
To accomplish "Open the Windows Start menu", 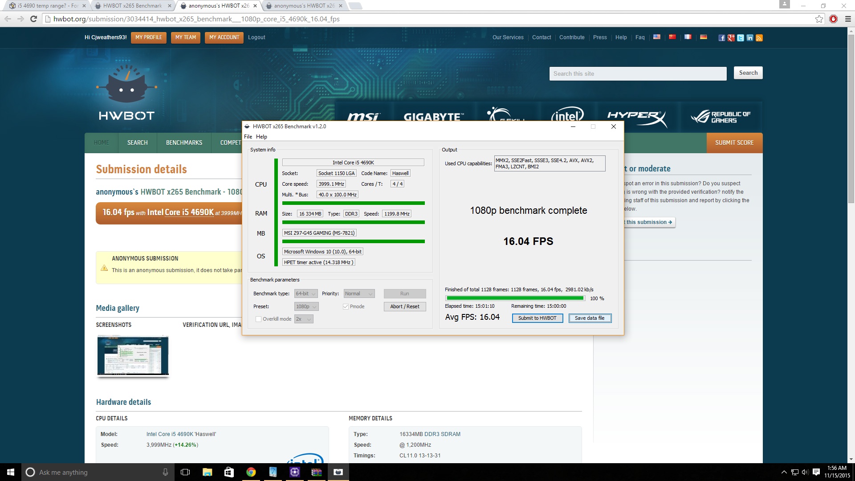I will [x=11, y=472].
